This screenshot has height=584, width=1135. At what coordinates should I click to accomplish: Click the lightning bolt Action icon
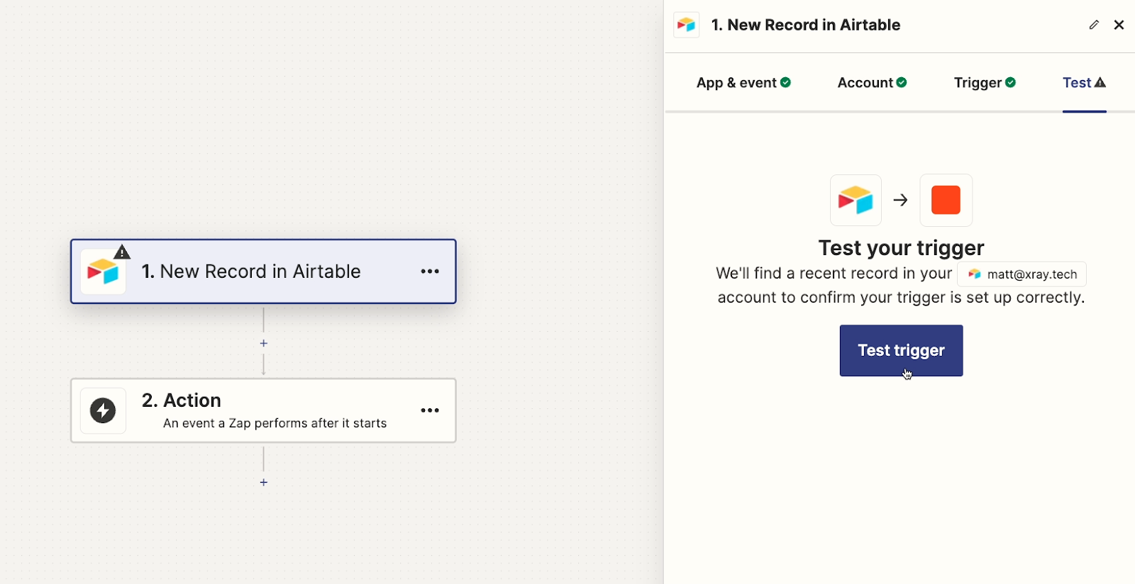pyautogui.click(x=103, y=410)
